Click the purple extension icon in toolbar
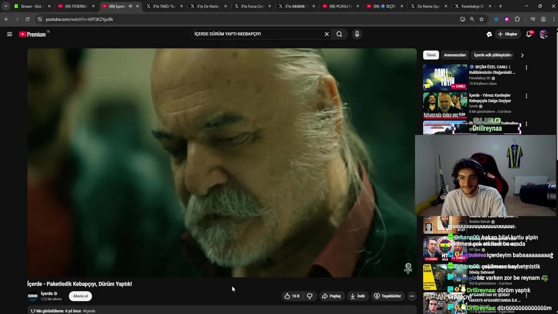Image resolution: width=558 pixels, height=314 pixels. 507,19
